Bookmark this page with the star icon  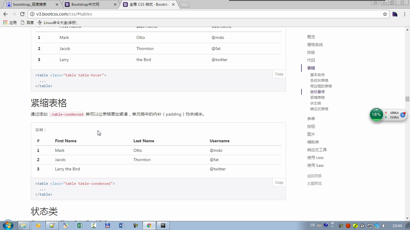[x=385, y=14]
